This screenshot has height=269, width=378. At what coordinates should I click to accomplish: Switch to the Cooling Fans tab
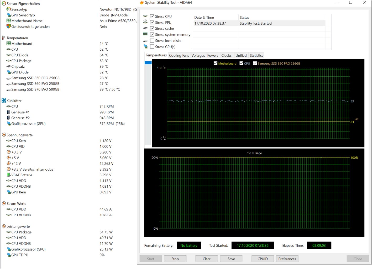(179, 55)
